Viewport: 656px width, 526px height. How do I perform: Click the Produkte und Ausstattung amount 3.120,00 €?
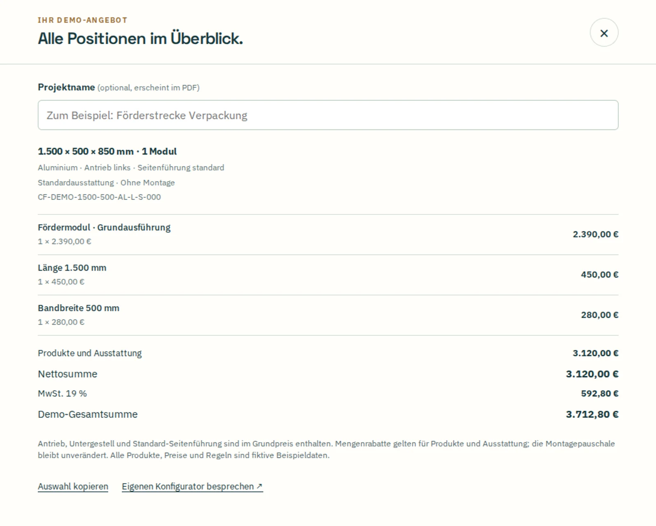(x=595, y=353)
